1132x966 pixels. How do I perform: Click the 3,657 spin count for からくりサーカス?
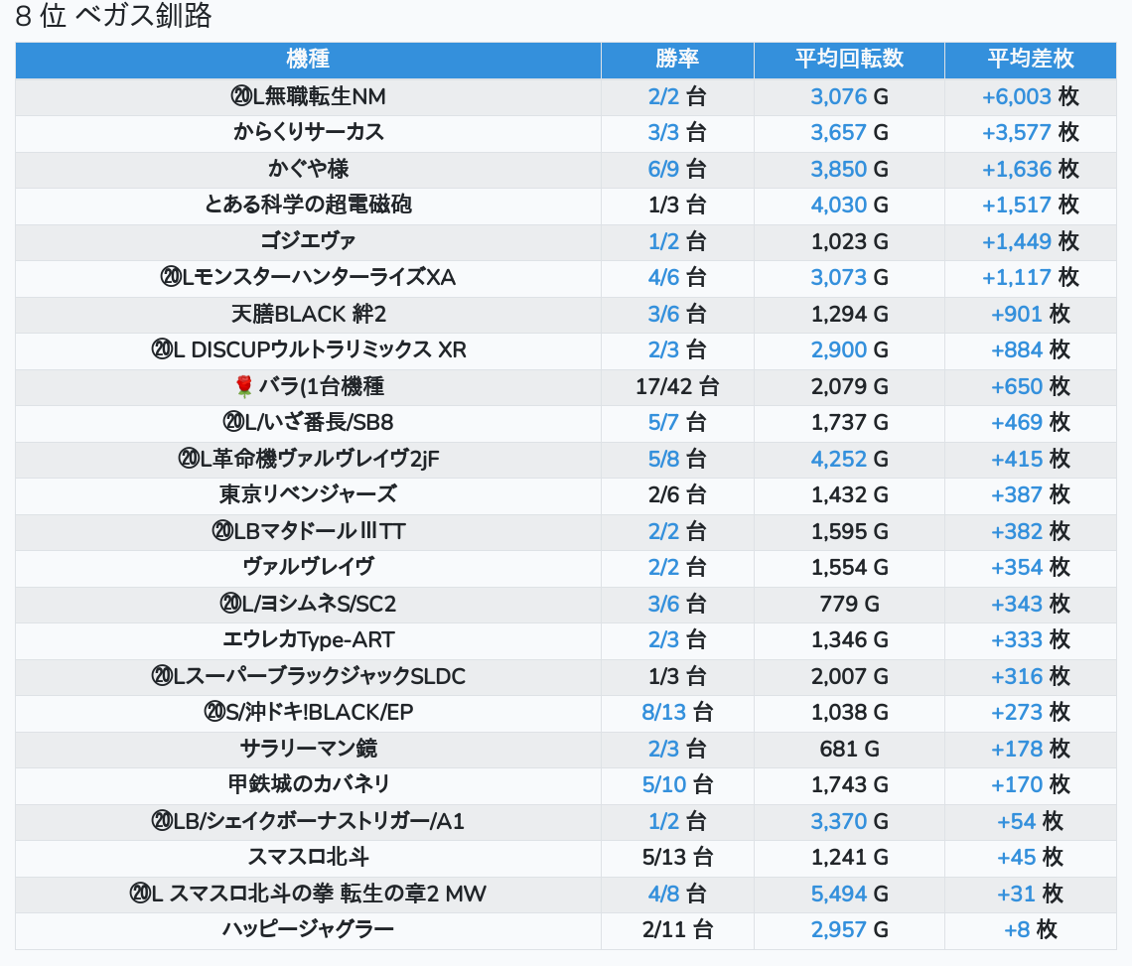click(838, 133)
